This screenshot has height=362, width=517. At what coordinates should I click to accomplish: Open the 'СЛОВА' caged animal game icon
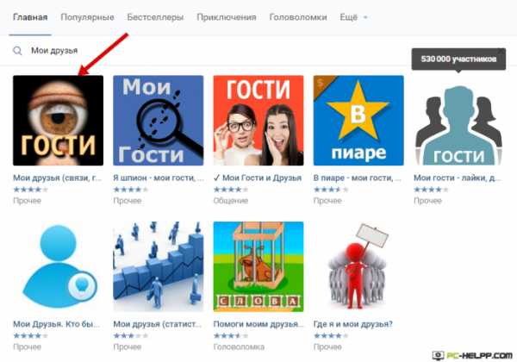258,266
